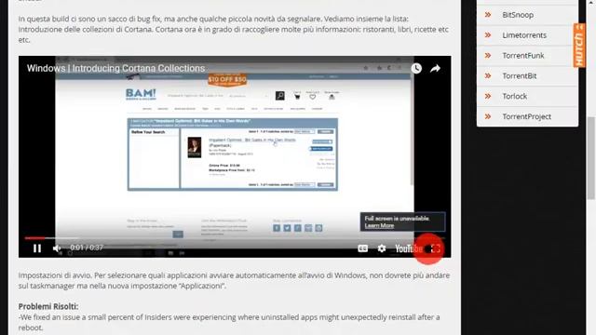Toggle closed captions CC button

[362, 248]
